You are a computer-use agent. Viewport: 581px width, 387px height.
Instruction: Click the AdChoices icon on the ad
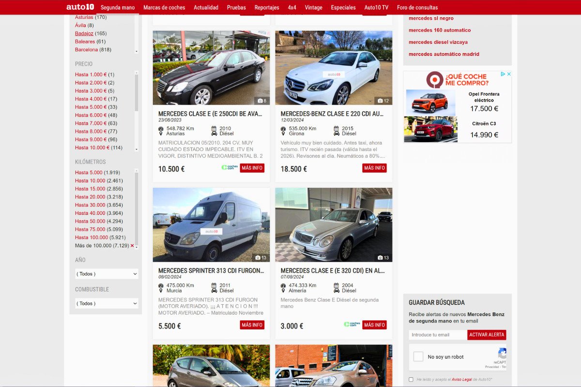pyautogui.click(x=503, y=74)
